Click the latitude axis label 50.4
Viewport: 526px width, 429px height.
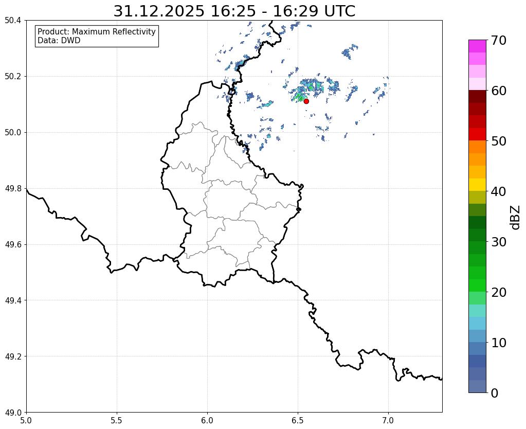(13, 21)
